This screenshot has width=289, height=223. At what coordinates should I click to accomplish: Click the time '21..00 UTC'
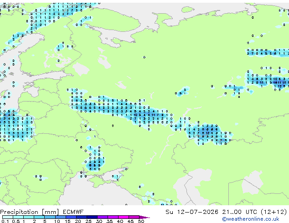tap(239, 212)
